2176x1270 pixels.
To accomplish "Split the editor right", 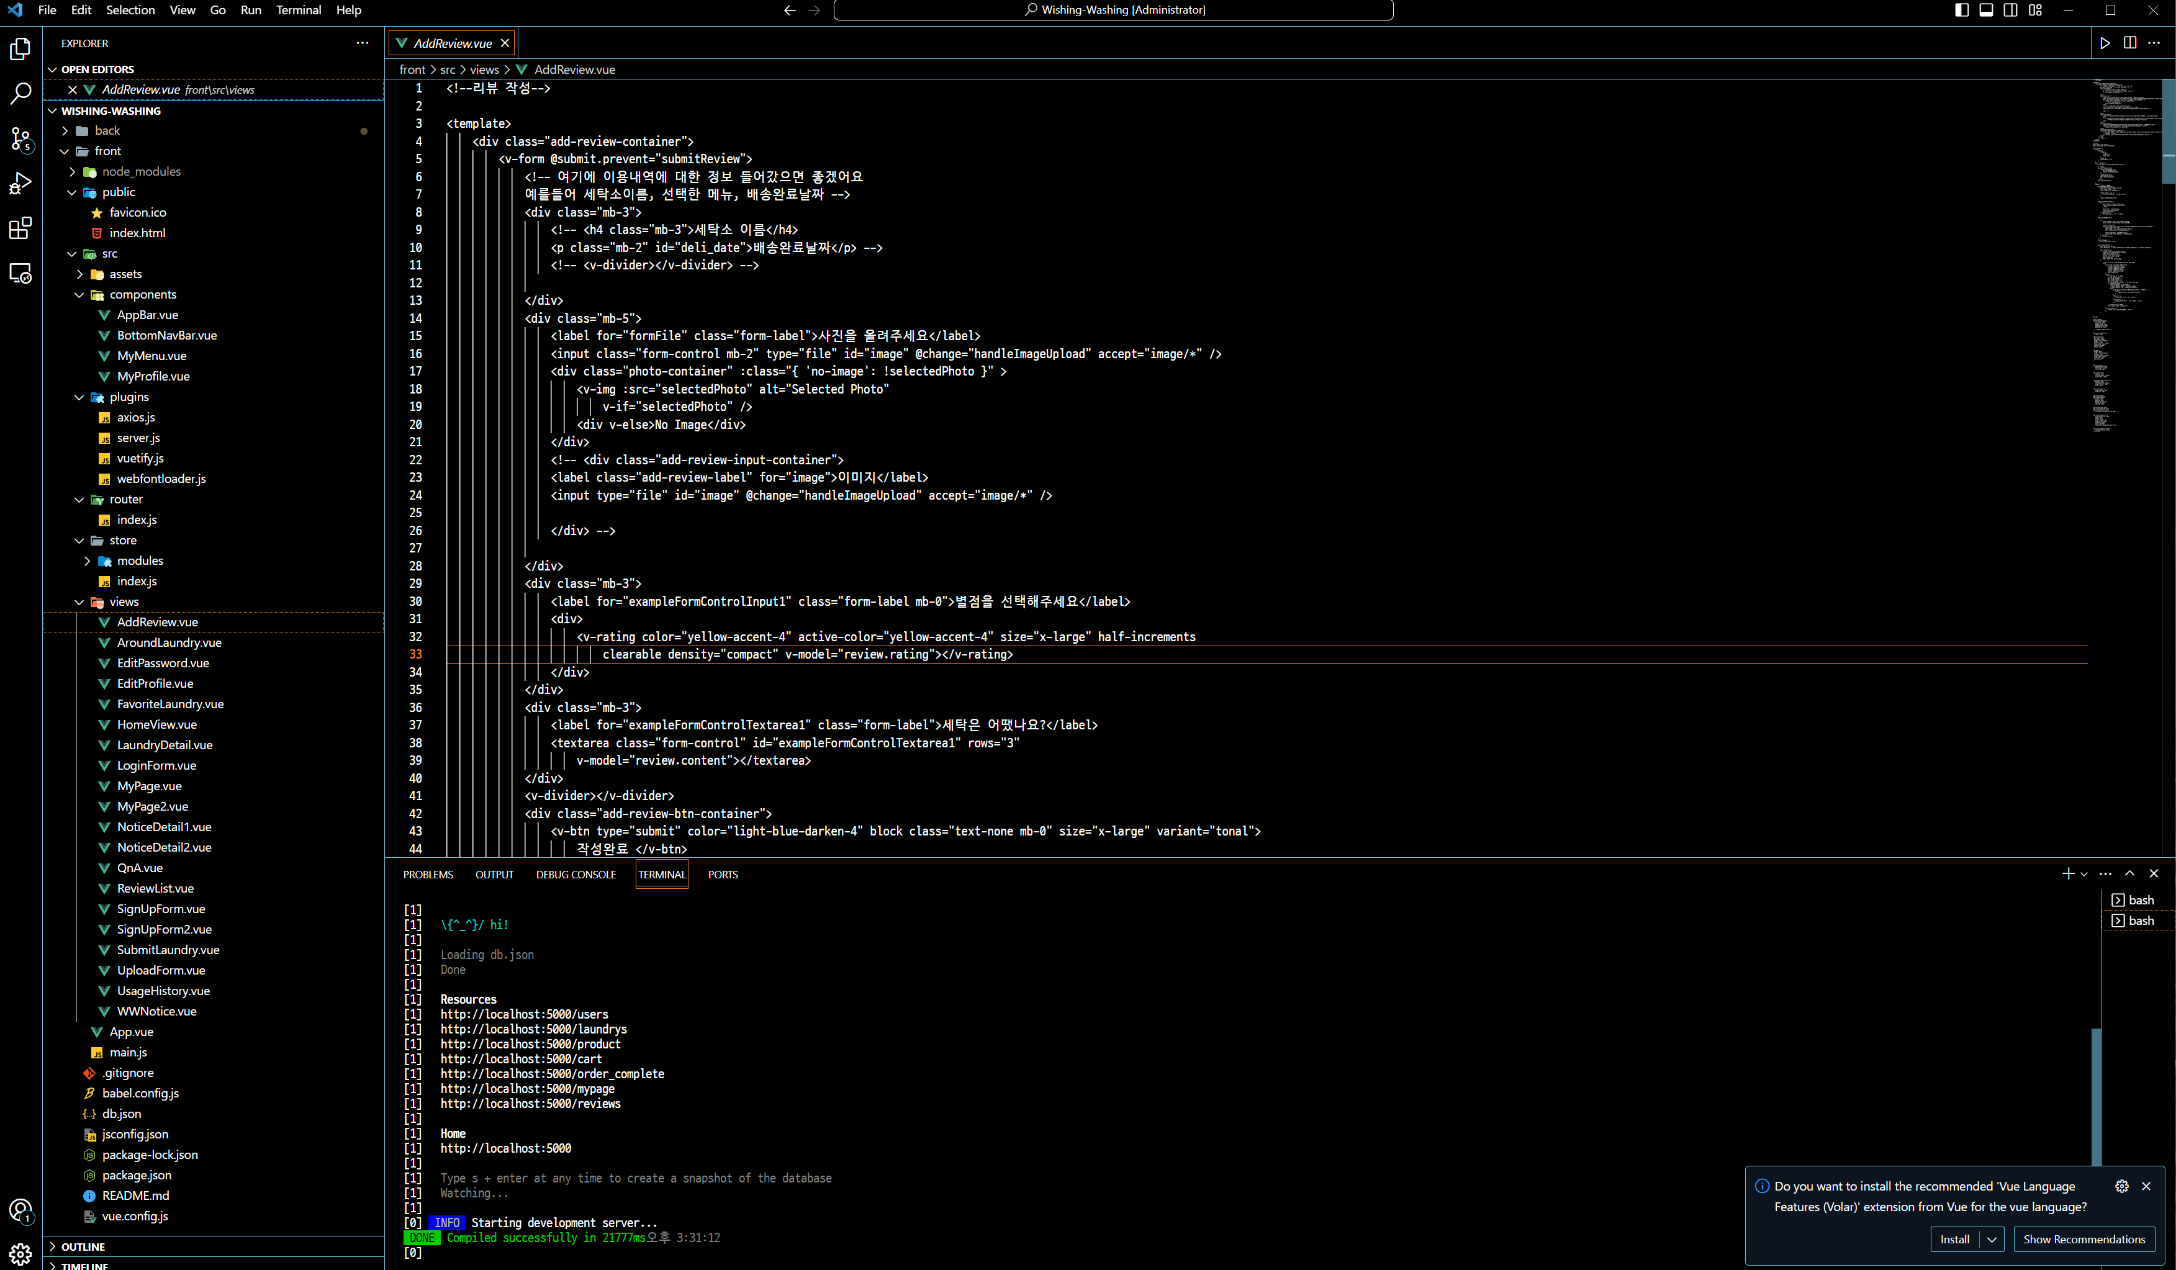I will click(x=2130, y=43).
